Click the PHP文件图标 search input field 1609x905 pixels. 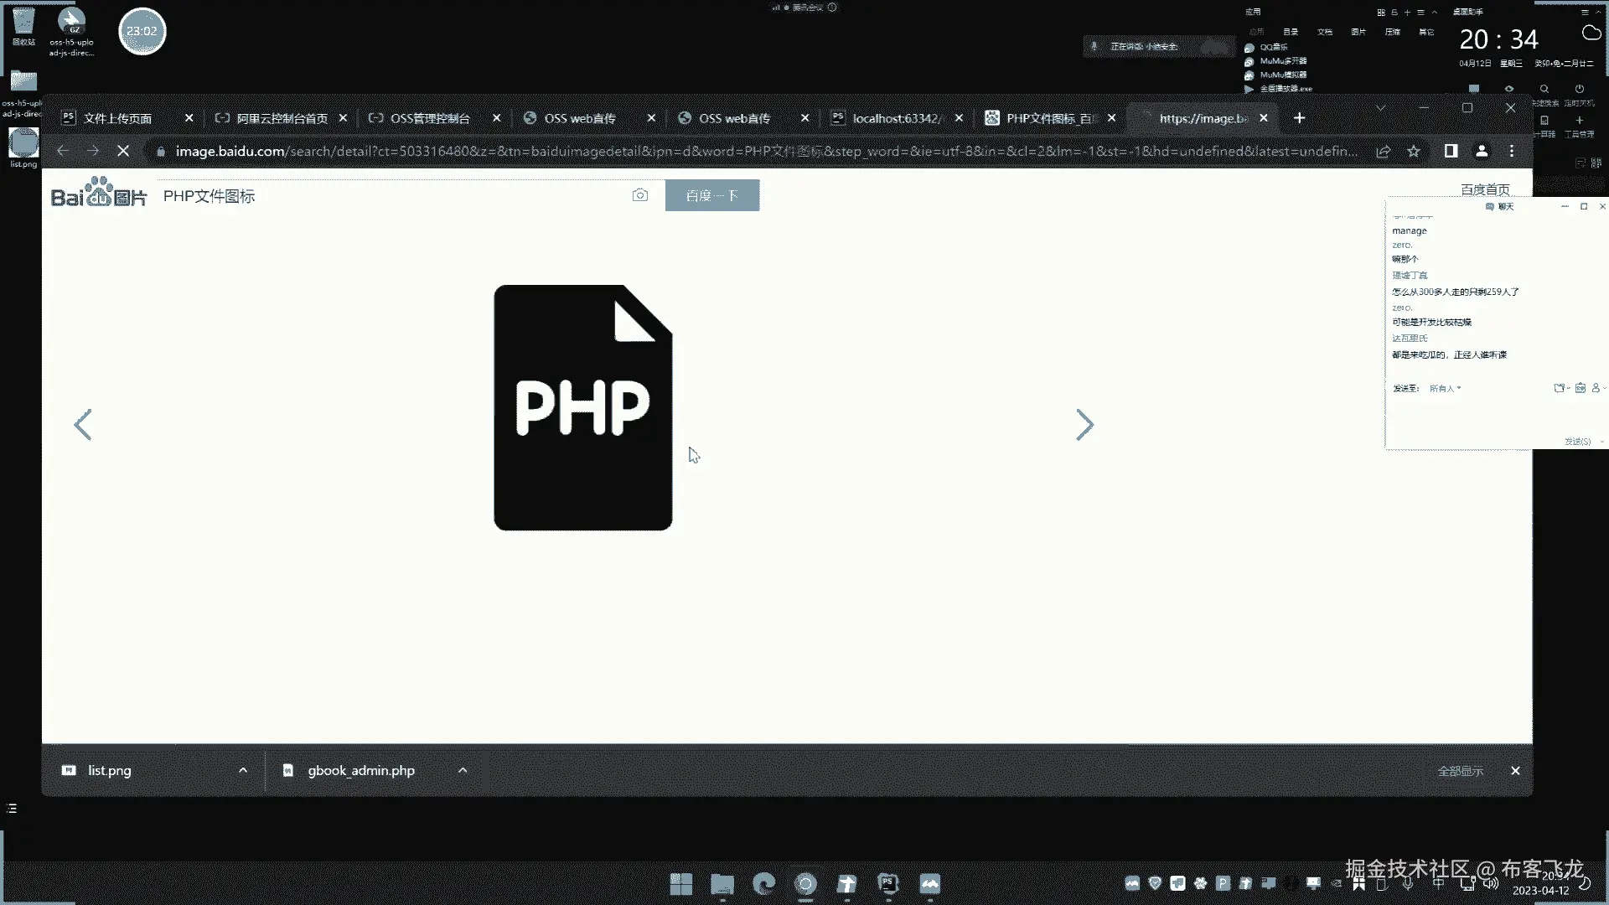tap(385, 196)
